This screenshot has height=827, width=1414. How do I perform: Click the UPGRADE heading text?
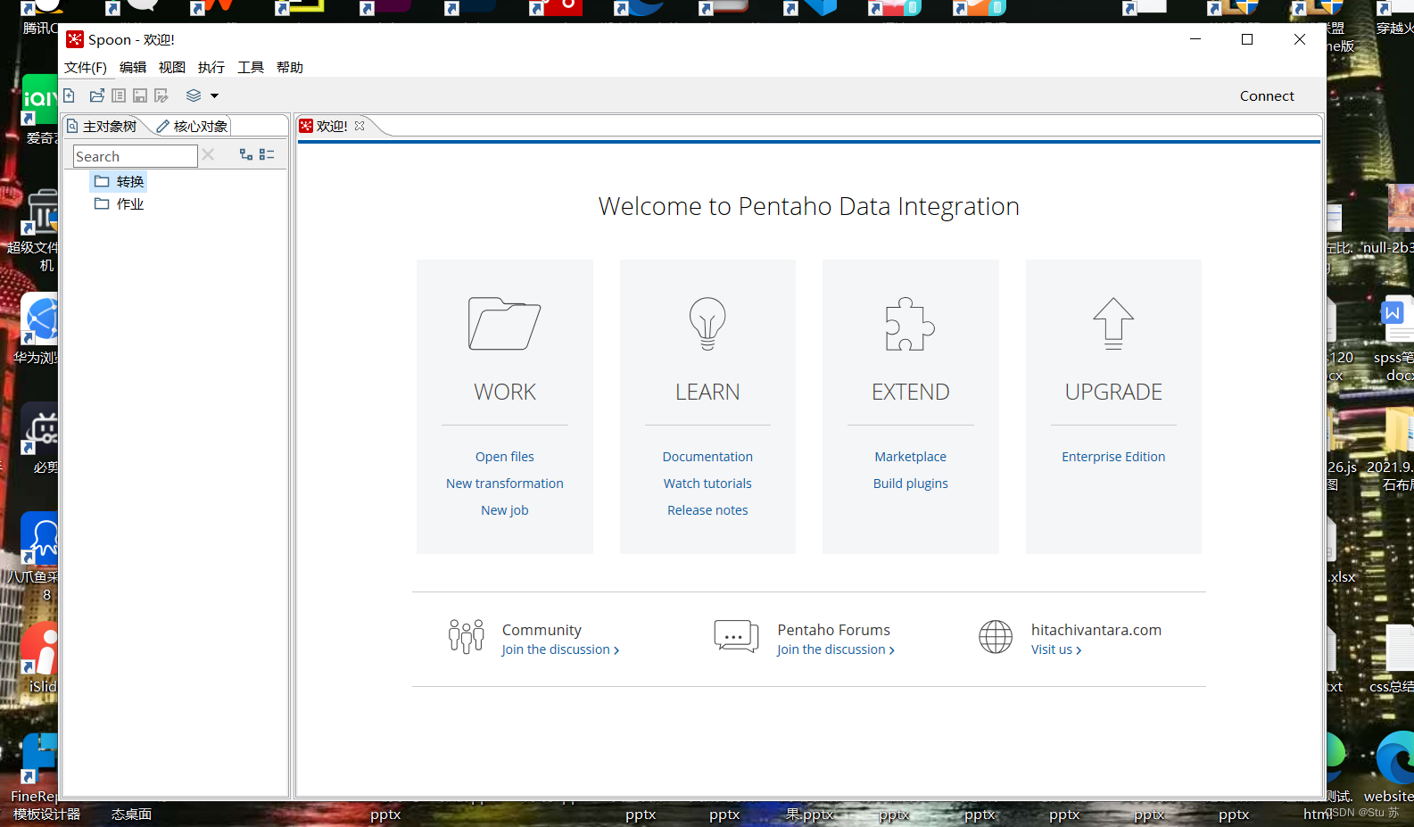pos(1113,392)
